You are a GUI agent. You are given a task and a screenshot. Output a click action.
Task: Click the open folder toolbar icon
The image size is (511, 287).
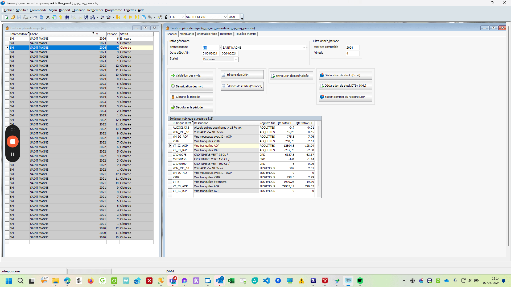[x=13, y=17]
